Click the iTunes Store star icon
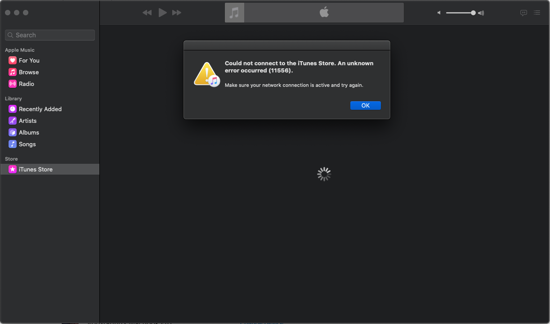 point(13,169)
